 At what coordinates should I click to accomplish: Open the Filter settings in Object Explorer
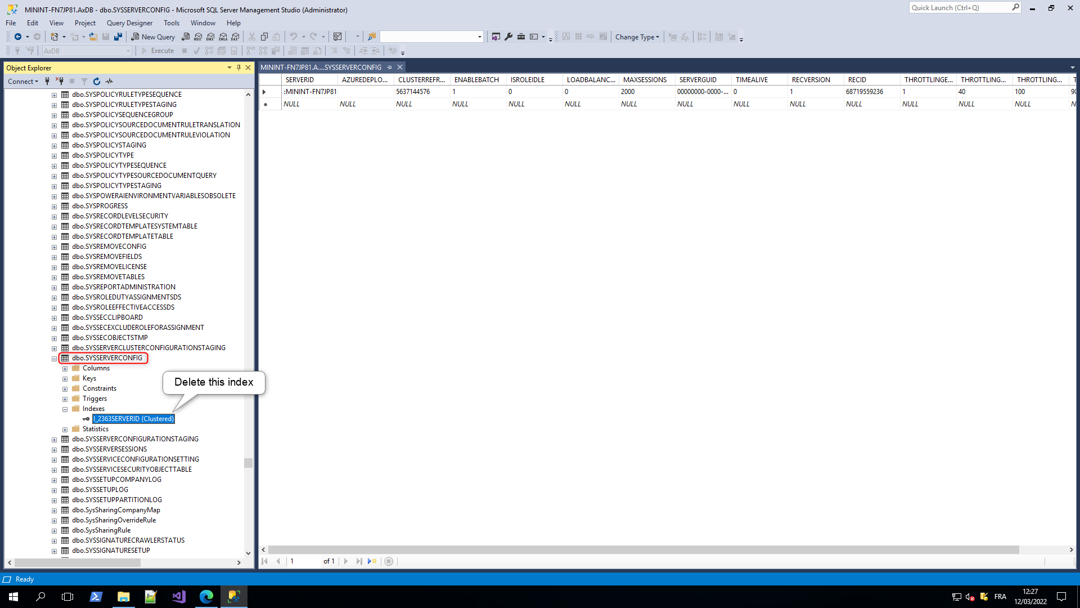[x=84, y=81]
